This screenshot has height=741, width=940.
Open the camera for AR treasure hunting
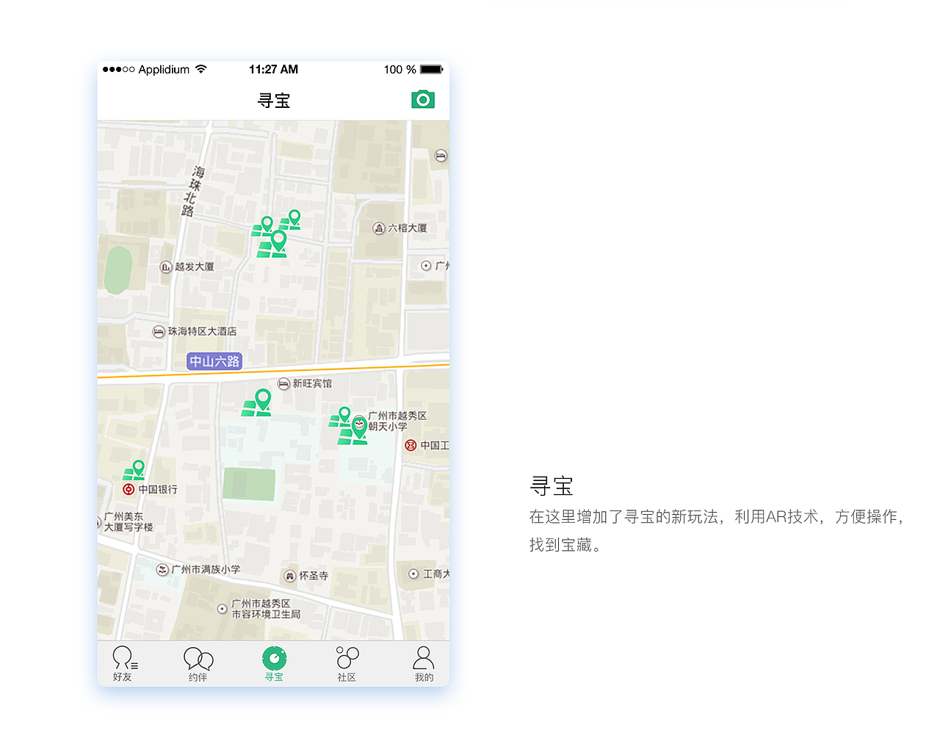(422, 98)
